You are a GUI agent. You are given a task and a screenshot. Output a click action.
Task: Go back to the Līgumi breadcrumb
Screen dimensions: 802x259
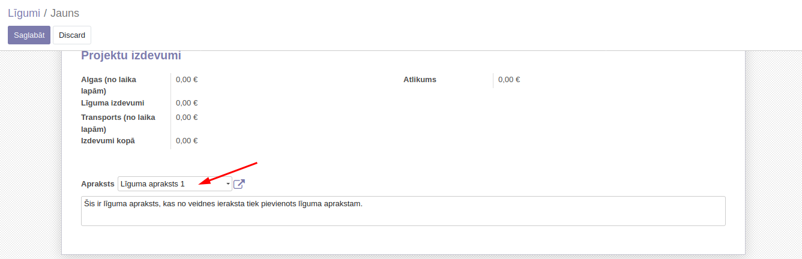[23, 13]
